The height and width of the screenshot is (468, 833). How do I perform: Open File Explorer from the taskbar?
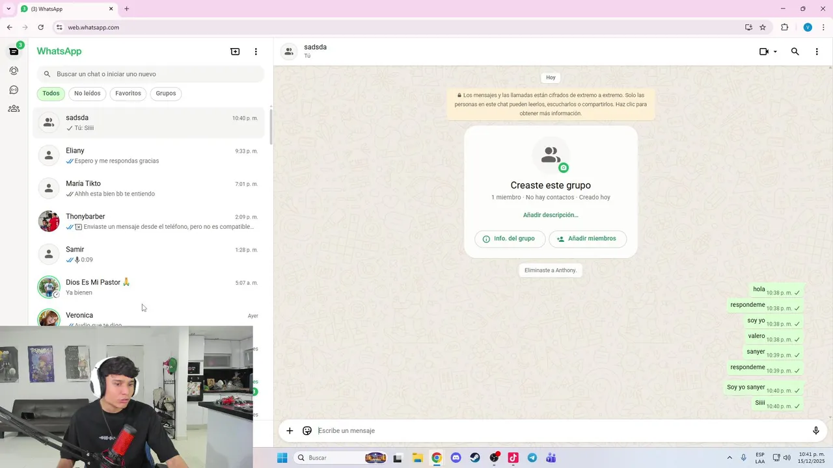[x=417, y=458]
